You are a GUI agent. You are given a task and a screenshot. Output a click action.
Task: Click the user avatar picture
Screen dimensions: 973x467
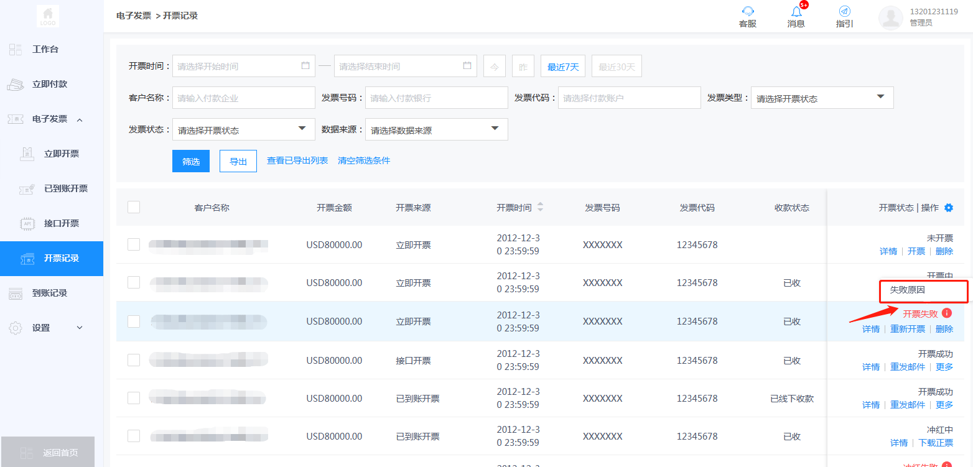[x=891, y=18]
